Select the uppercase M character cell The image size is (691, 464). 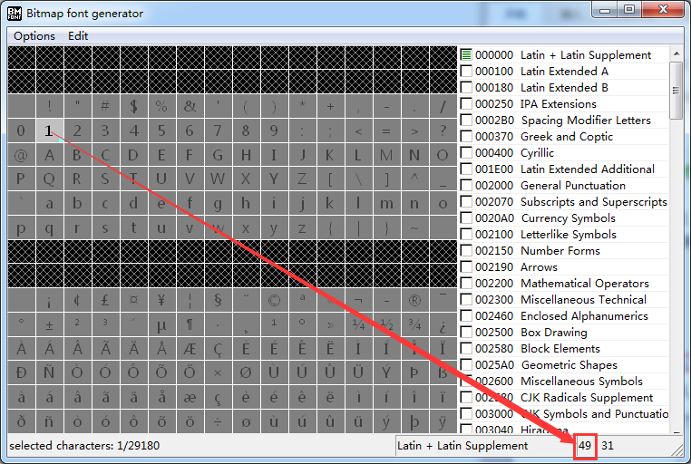coord(386,155)
